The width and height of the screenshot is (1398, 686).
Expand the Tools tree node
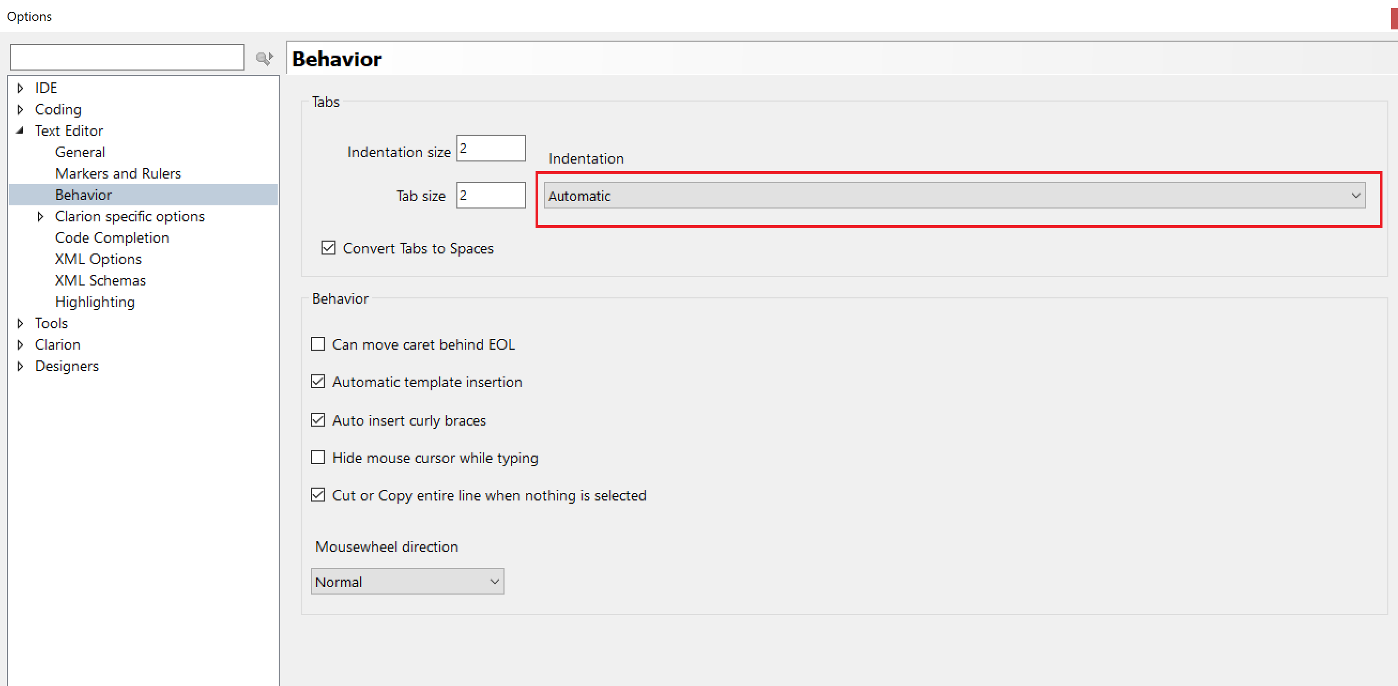[x=20, y=323]
